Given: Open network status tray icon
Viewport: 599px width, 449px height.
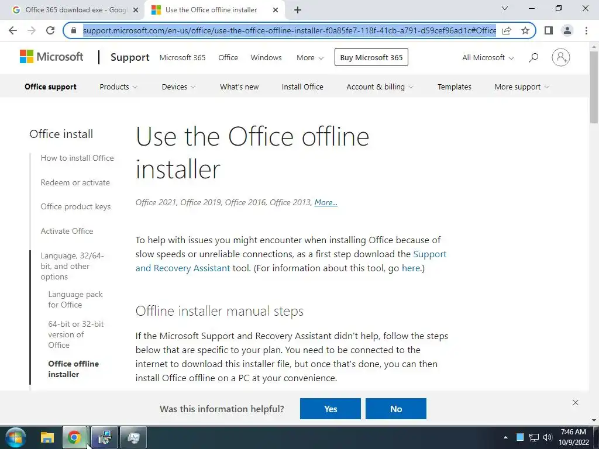Looking at the screenshot, I should pos(533,437).
